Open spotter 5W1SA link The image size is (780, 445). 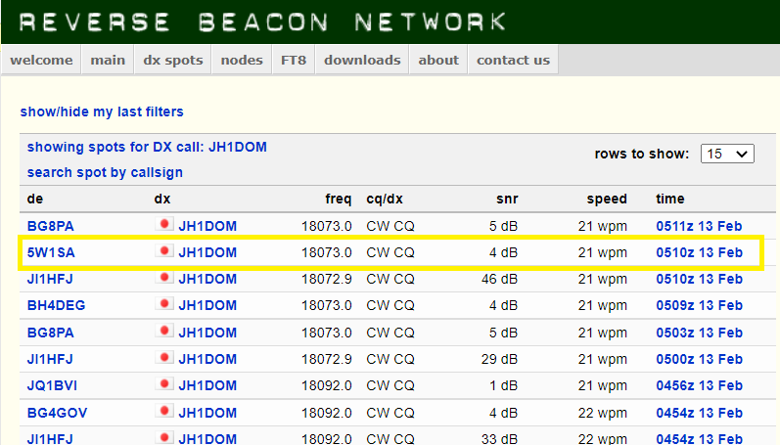point(51,252)
